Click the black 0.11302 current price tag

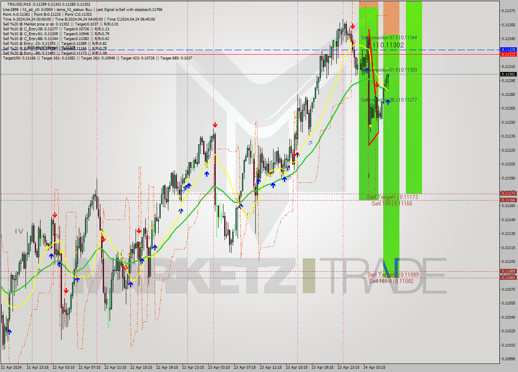coord(508,74)
